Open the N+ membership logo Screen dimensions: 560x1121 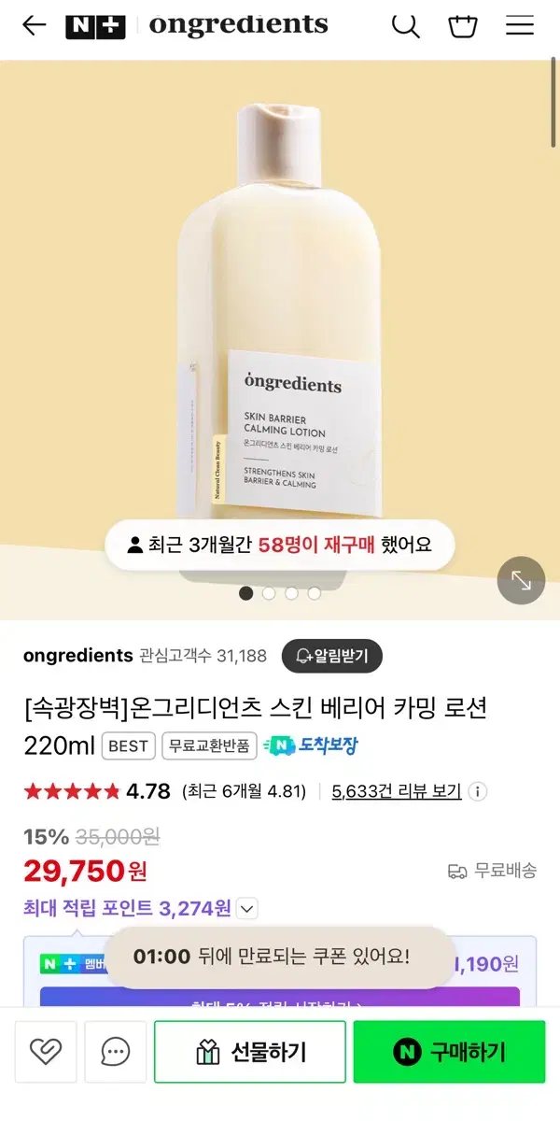coord(95,26)
